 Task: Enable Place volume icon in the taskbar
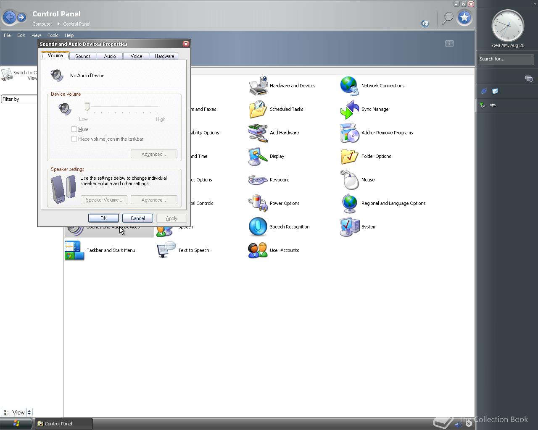coord(74,139)
